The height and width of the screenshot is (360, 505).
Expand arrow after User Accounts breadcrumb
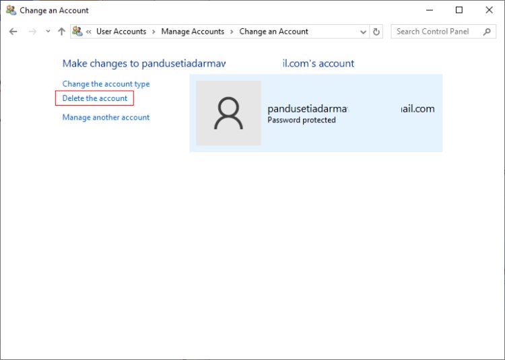click(154, 32)
